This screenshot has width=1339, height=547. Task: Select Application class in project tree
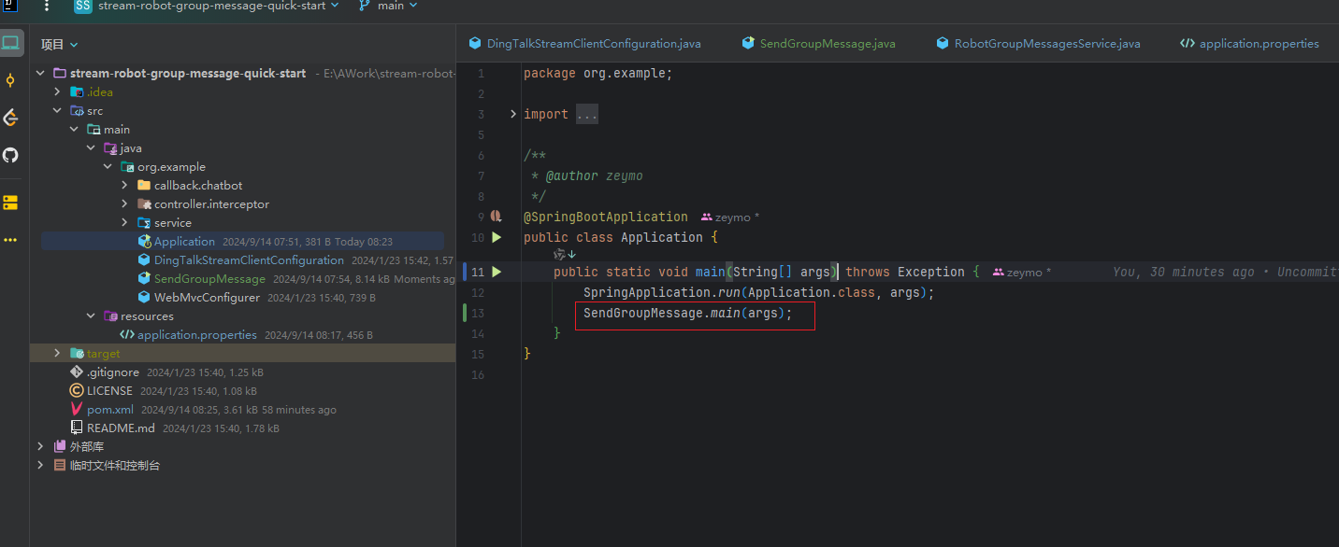[x=184, y=242]
